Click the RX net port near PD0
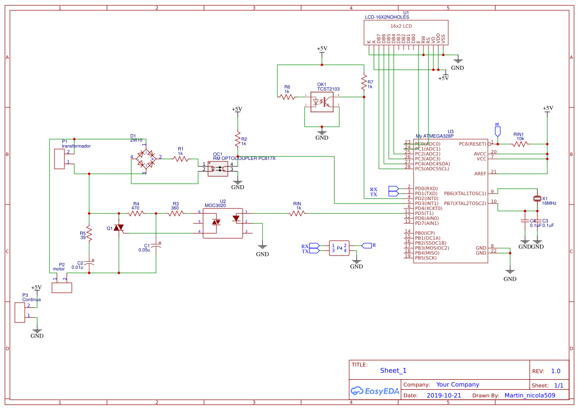 click(394, 189)
